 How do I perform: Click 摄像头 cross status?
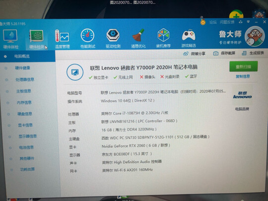147,77
